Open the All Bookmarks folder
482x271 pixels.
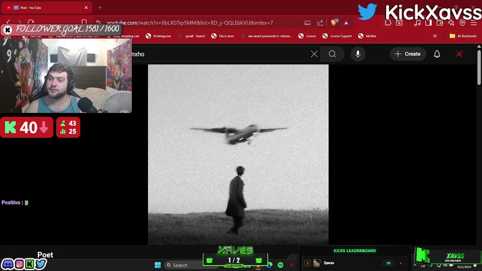(463, 36)
